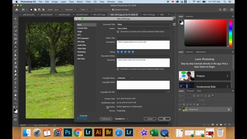The image size is (247, 139).
Task: Open the Layers panel options menu
Action: (x=233, y=91)
